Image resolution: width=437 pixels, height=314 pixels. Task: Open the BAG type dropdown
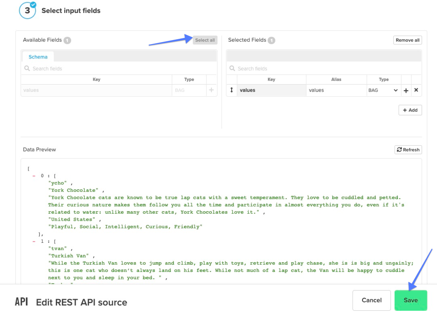pyautogui.click(x=383, y=90)
